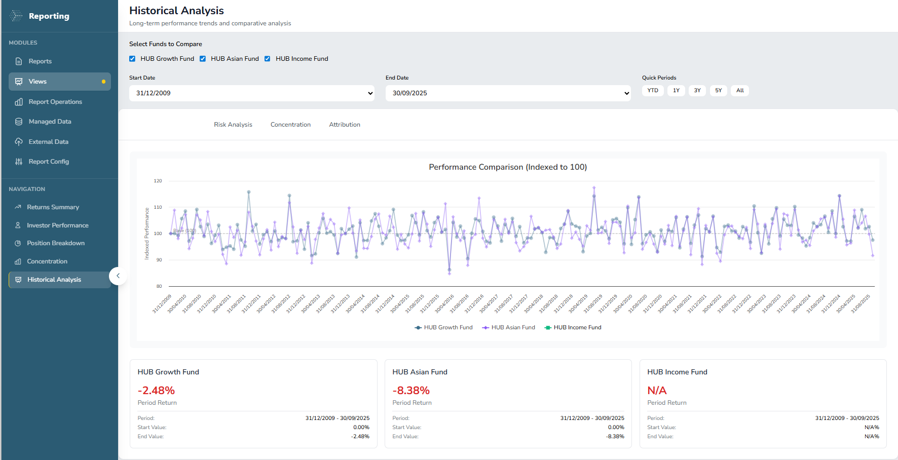Uncheck the HUB Growth Fund checkbox
Image resolution: width=898 pixels, height=460 pixels.
(132, 59)
